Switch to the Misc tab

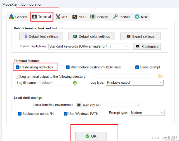point(141,17)
